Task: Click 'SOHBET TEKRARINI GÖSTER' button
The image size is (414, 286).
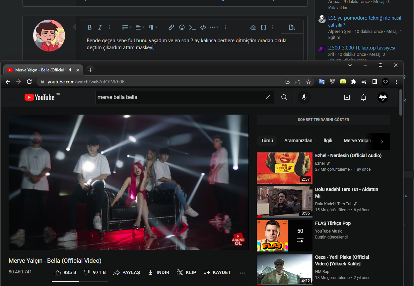Action: tap(323, 120)
